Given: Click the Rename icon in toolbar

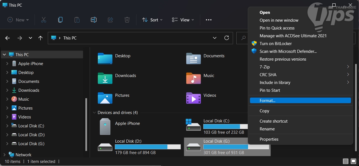Looking at the screenshot, I should pos(94,20).
